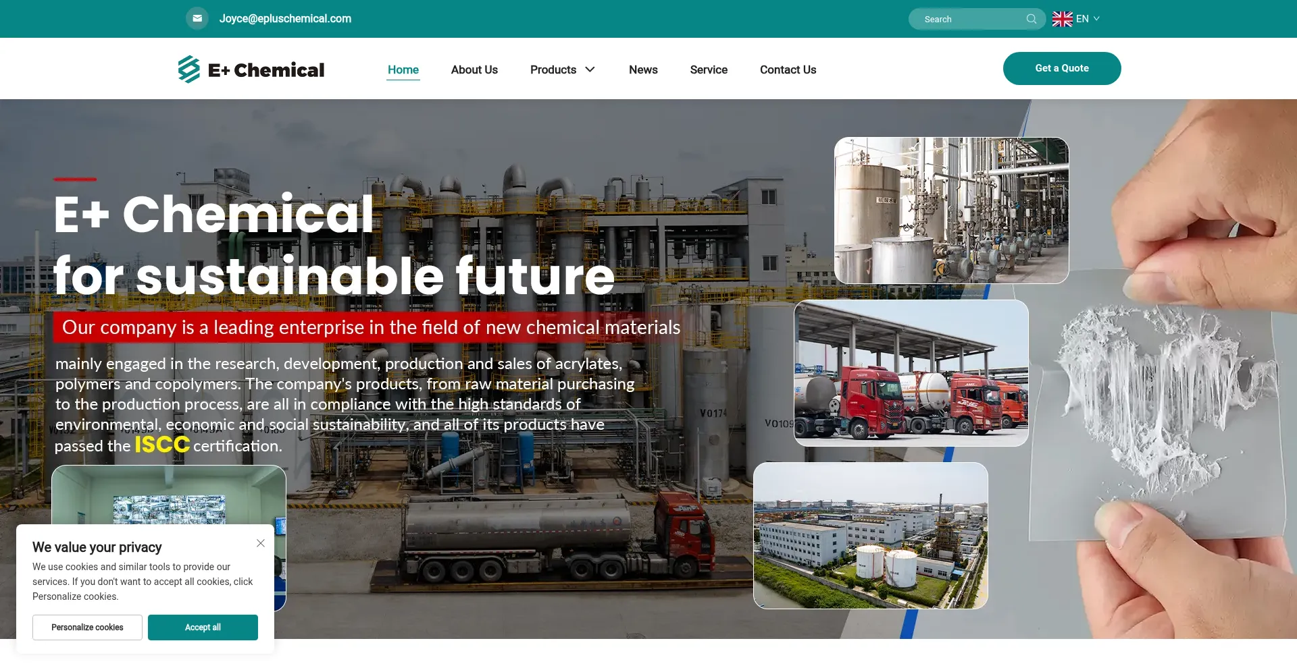Open the Service page
The width and height of the screenshot is (1297, 670).
[x=709, y=69]
